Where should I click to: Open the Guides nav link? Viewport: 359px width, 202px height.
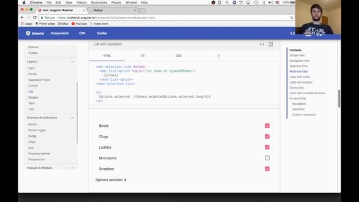[x=102, y=33]
